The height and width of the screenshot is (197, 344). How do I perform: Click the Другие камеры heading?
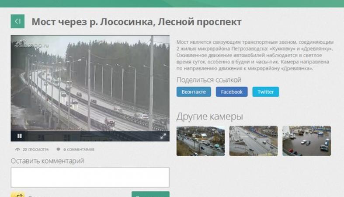point(209,116)
